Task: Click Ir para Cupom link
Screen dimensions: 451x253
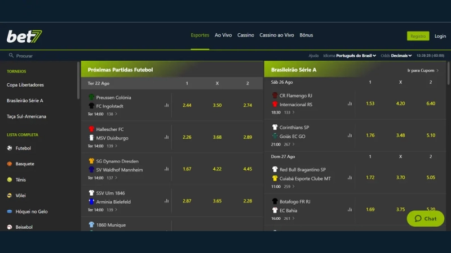Action: [x=423, y=70]
